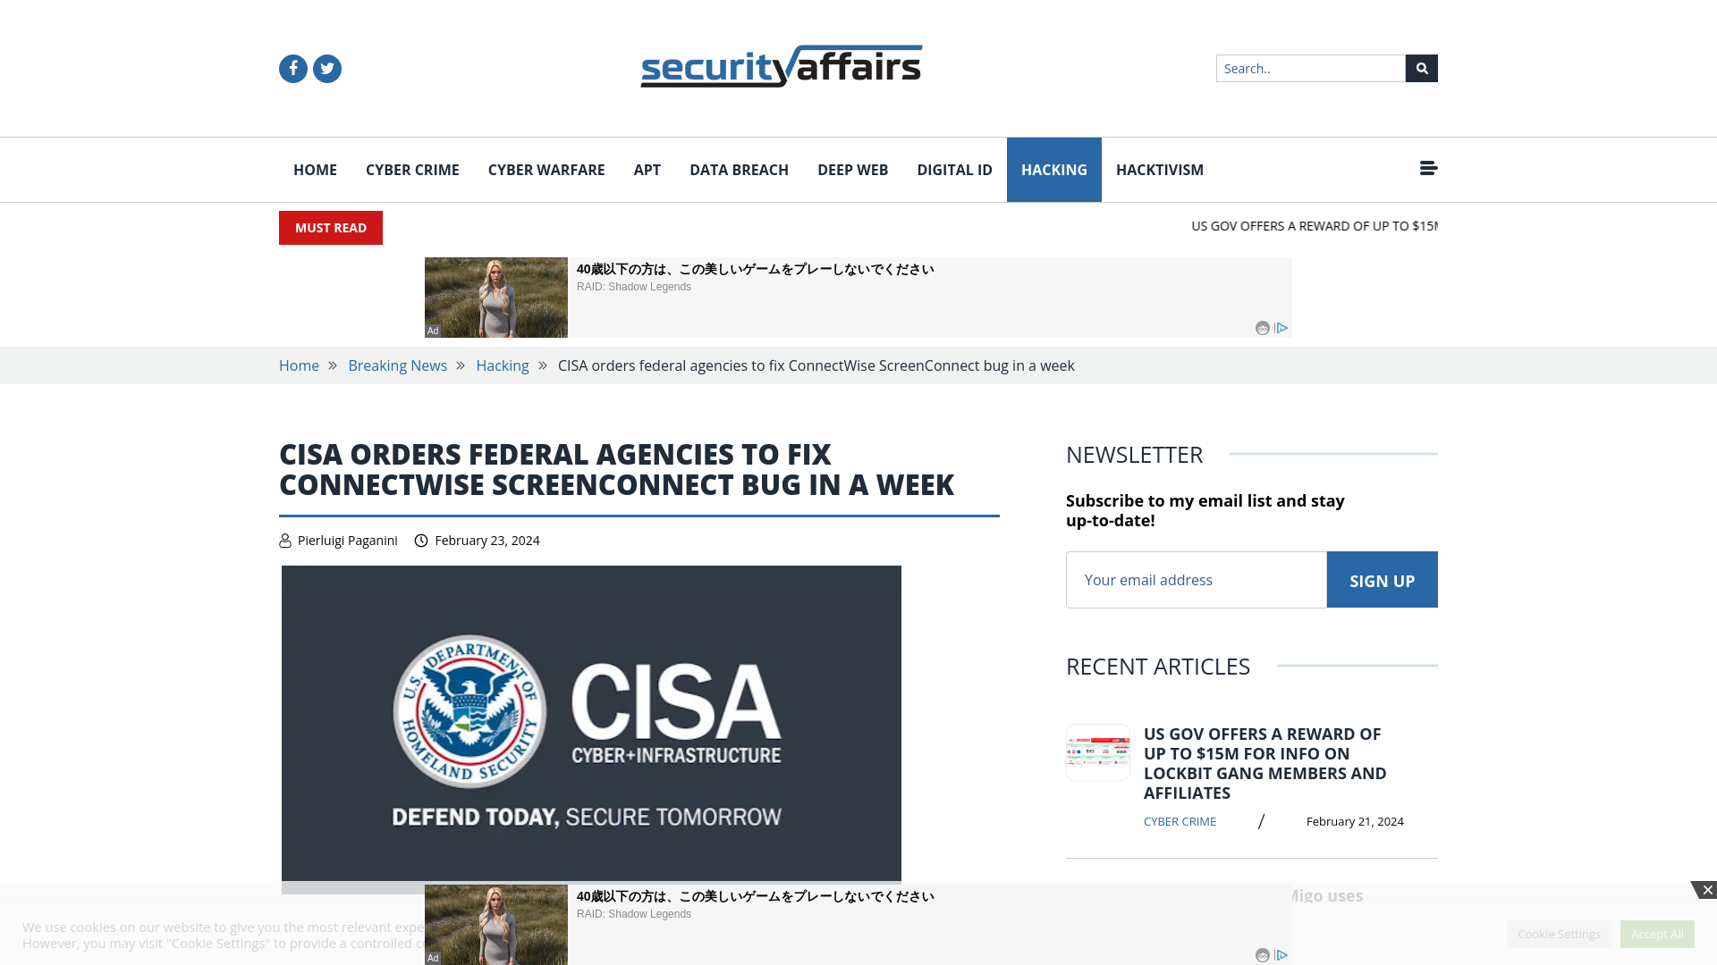Click the CISA article header image
1717x965 pixels.
(591, 722)
